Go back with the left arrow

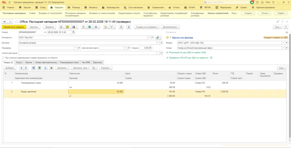[x=5, y=22]
